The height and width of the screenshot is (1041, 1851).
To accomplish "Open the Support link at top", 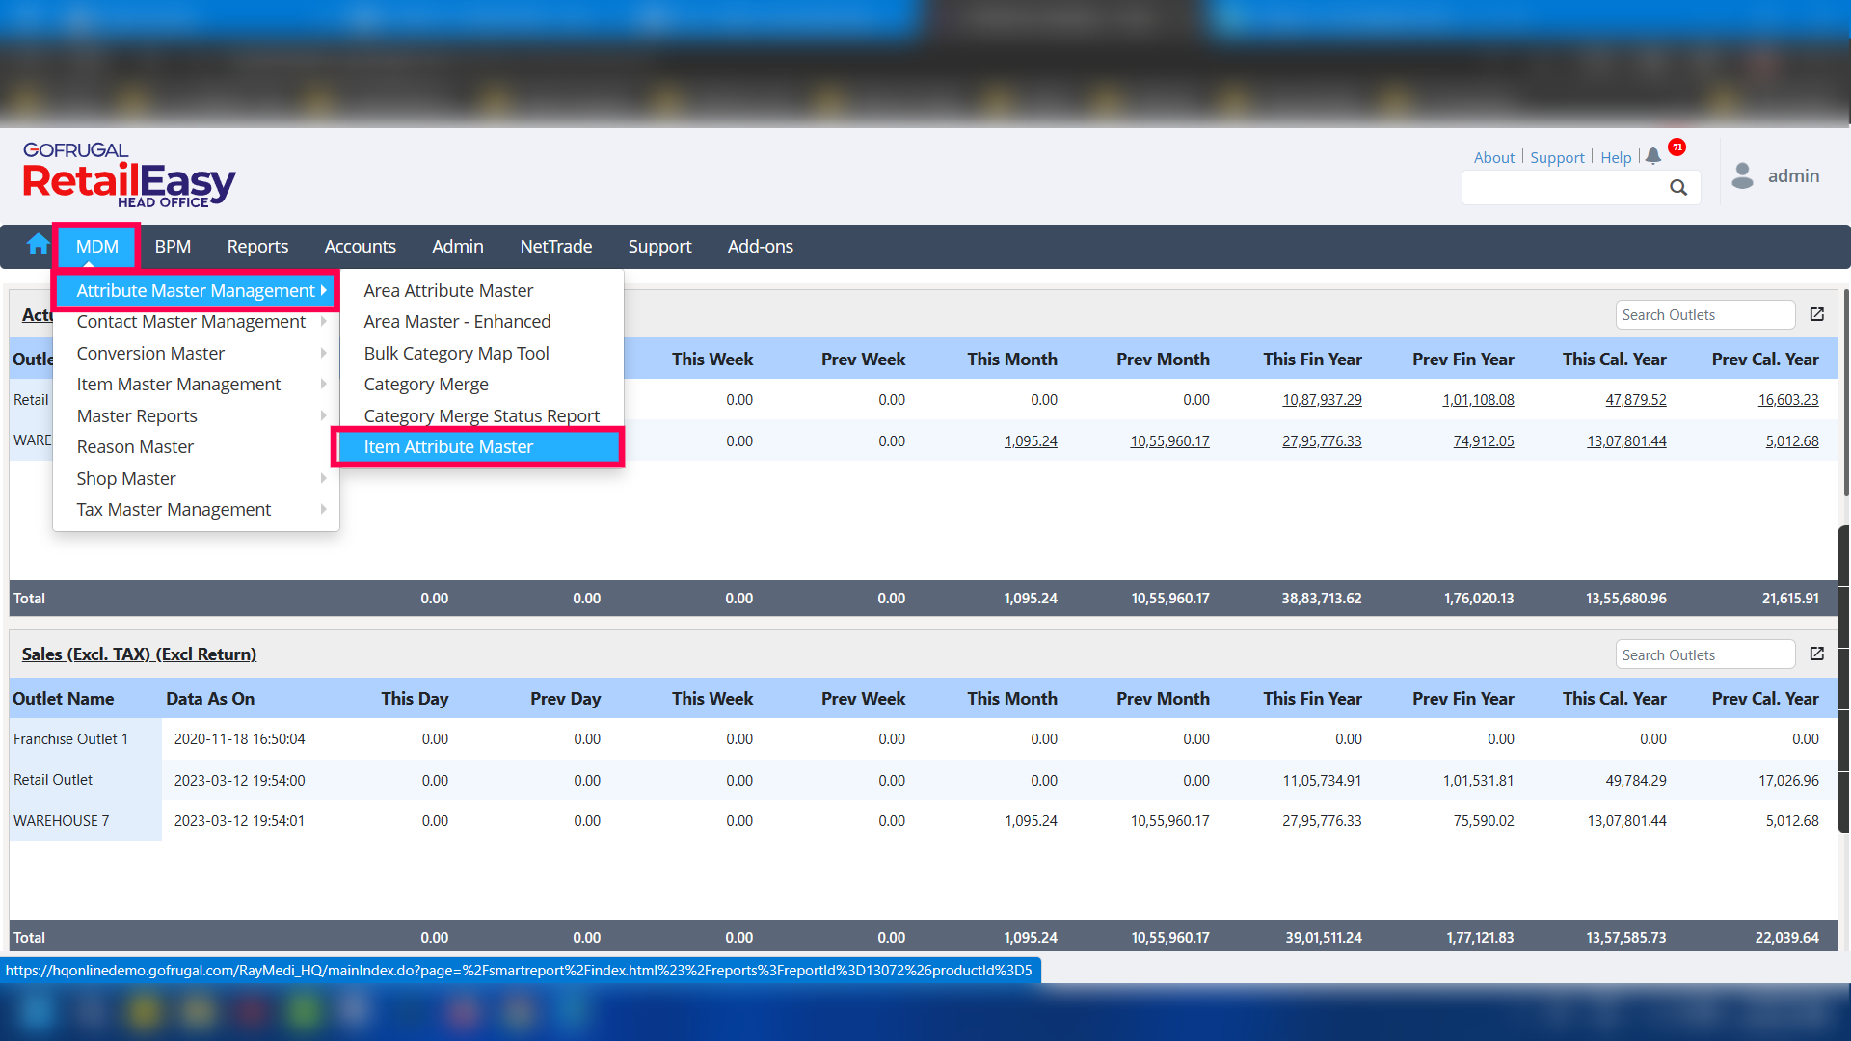I will pyautogui.click(x=1557, y=158).
